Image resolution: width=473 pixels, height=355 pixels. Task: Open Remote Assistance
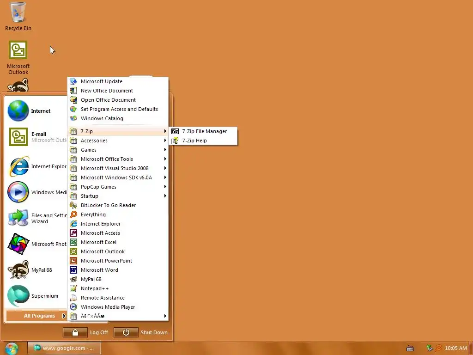(x=118, y=298)
